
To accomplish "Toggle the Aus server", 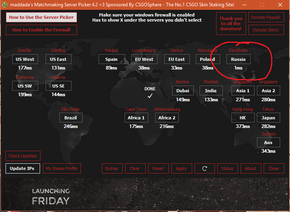I will (x=268, y=143).
